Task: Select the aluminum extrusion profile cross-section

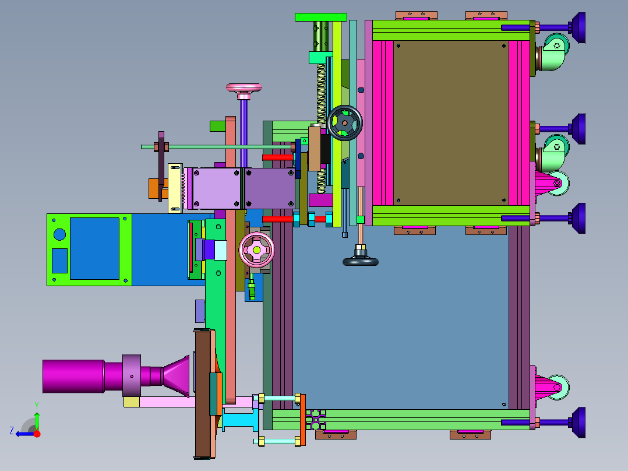Action: [316, 420]
